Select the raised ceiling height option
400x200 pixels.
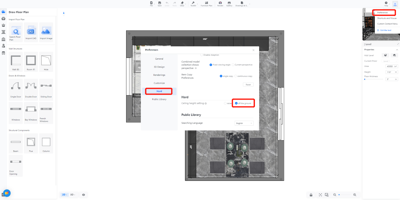pos(225,103)
